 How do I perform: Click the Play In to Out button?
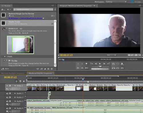point(86,68)
